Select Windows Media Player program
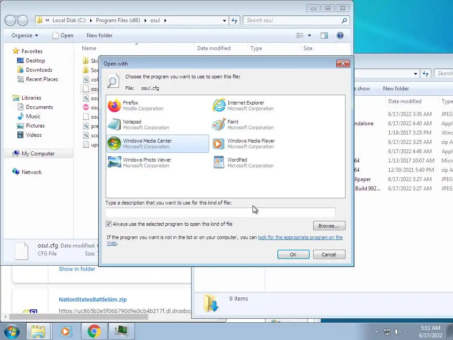This screenshot has height=340, width=453. click(x=262, y=144)
